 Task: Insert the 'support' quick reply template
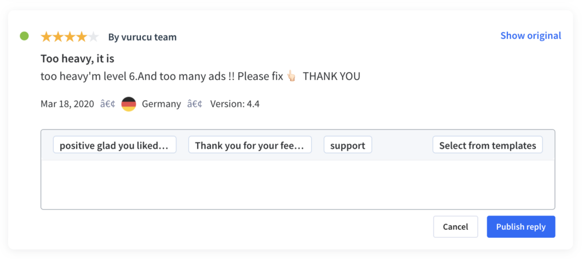(x=348, y=145)
